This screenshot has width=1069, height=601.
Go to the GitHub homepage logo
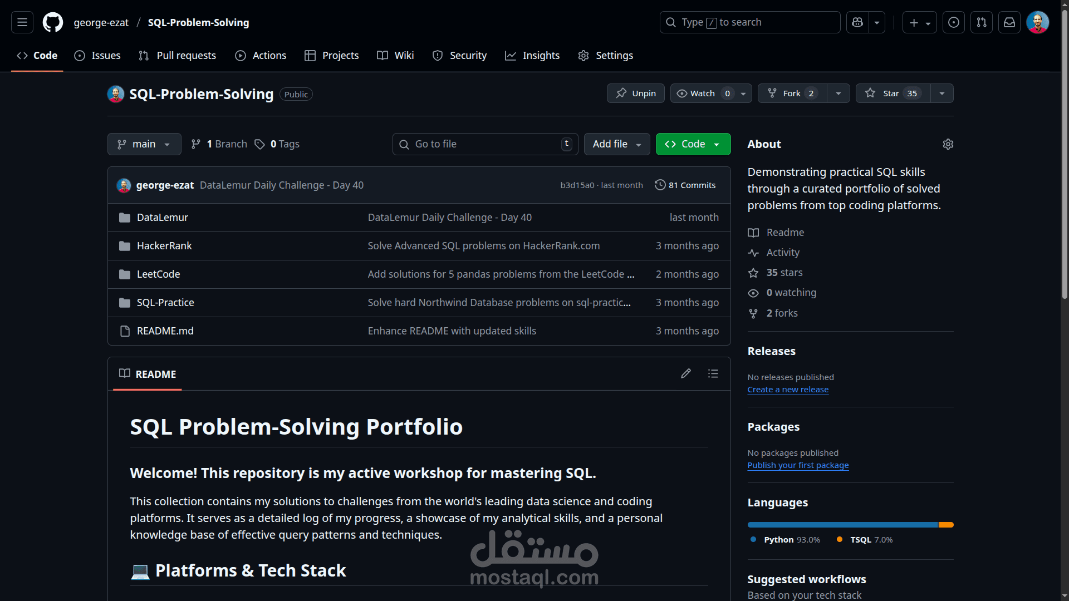53,22
